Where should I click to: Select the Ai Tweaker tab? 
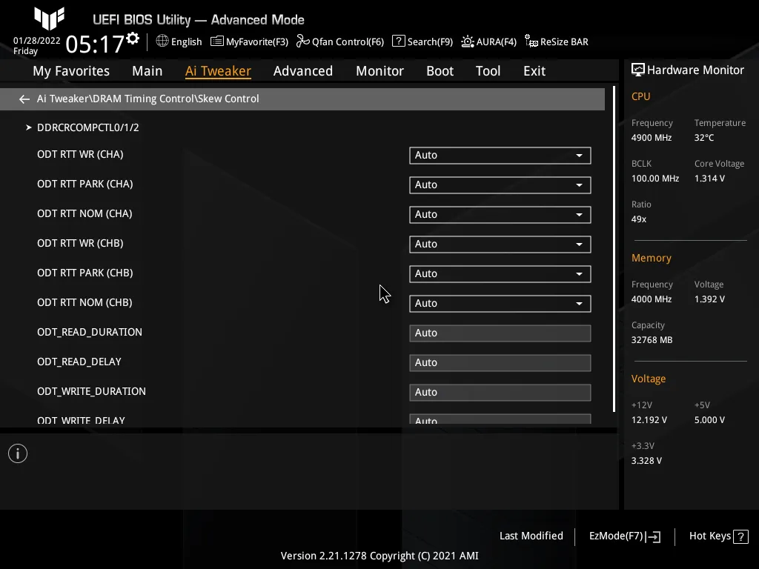[218, 71]
